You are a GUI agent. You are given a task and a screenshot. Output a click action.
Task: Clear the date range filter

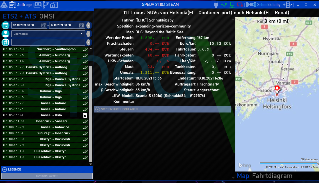coord(88,25)
